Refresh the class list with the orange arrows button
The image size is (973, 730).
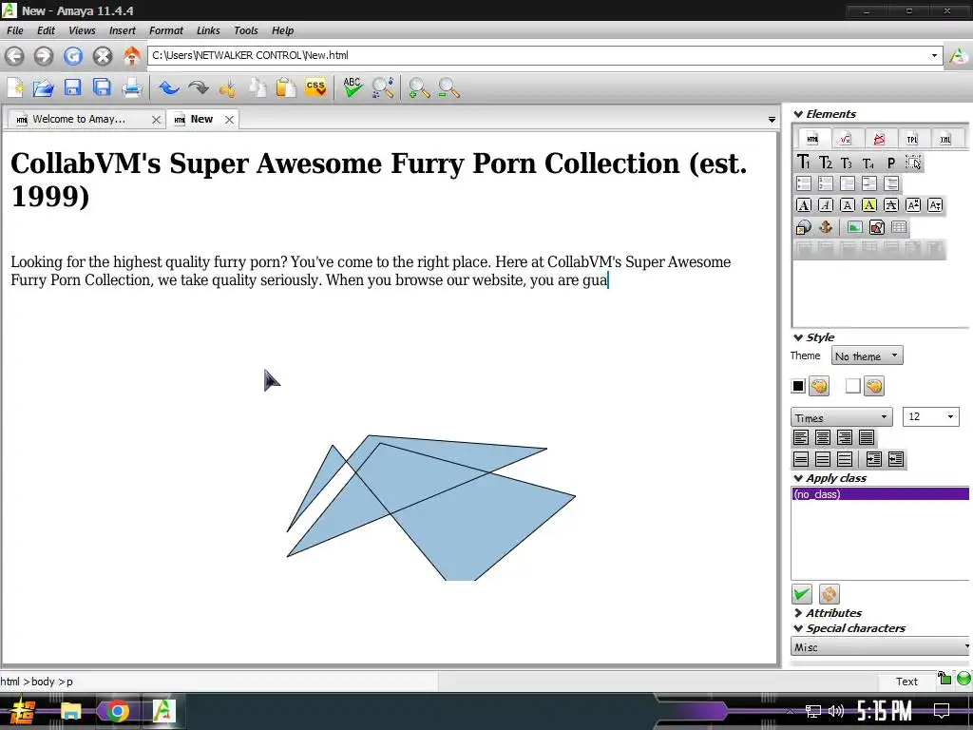(x=829, y=595)
